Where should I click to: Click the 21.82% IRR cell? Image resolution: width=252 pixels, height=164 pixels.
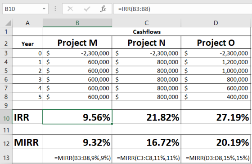146,117
